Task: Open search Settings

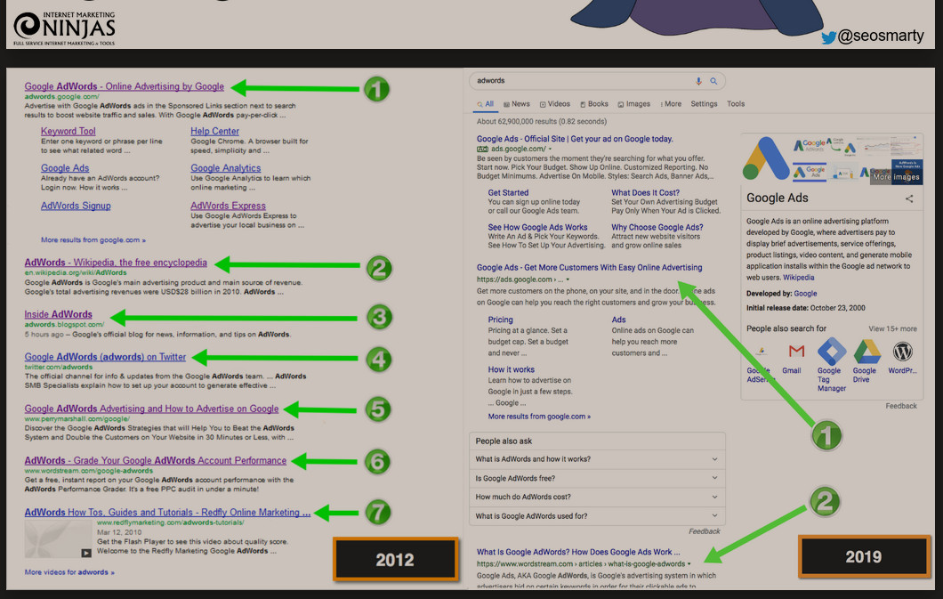Action: 704,104
